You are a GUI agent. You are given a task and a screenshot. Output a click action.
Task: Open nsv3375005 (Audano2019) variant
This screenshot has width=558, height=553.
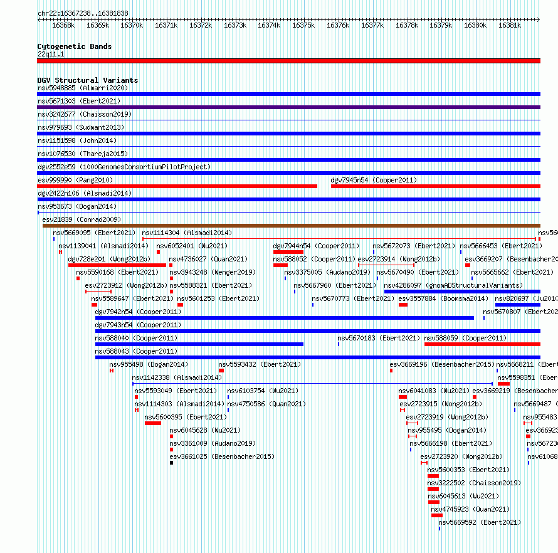(x=327, y=272)
